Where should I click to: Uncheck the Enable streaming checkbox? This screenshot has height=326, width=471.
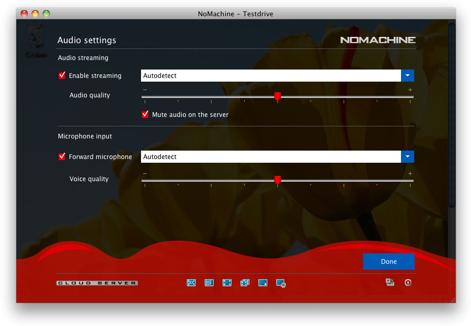62,76
